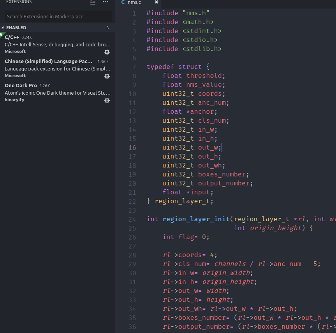336x333 pixels.
Task: Click on 'uint32_t cls_num;' line
Action: coord(195,120)
